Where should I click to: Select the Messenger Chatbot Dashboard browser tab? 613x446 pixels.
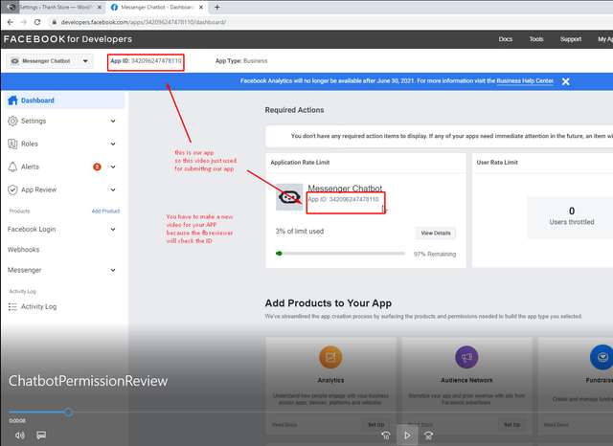[157, 7]
